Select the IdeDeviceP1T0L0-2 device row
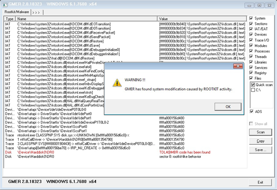Screen dimensions: 277x190 click(125, 122)
